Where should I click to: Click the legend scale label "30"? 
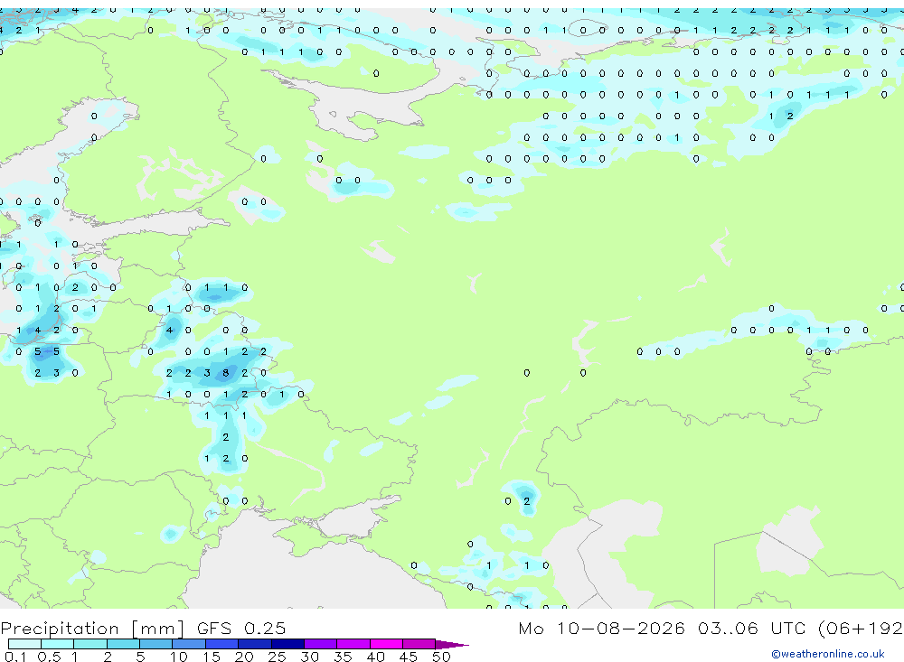(x=309, y=657)
